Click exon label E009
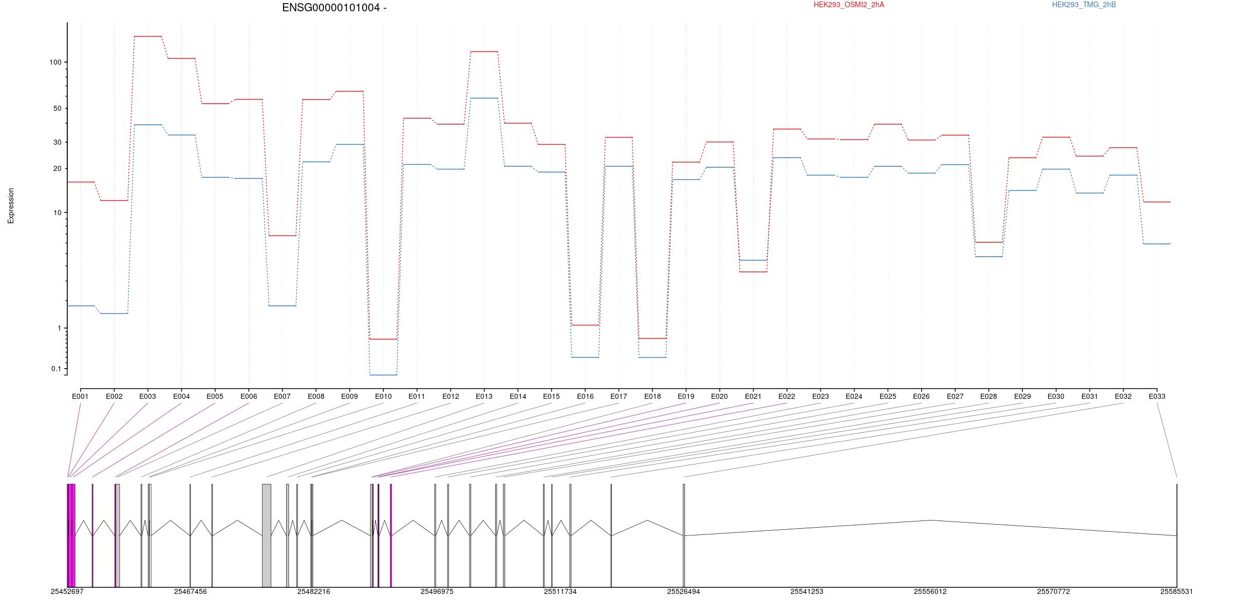This screenshot has height=616, width=1233. tap(349, 396)
